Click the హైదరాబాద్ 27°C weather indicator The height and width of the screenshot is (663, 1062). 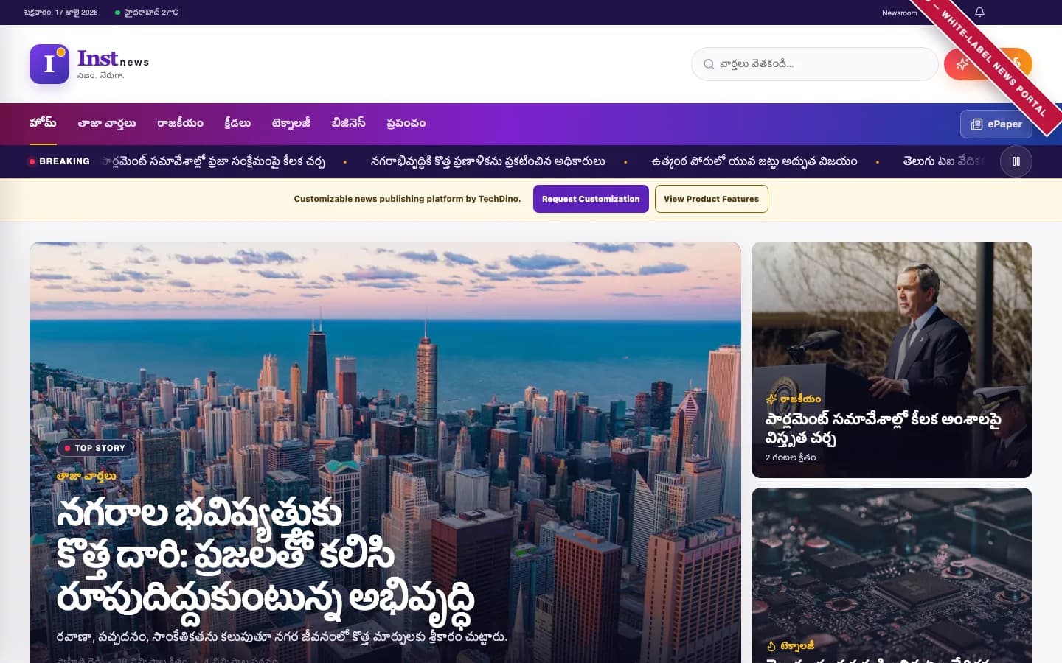pyautogui.click(x=147, y=13)
